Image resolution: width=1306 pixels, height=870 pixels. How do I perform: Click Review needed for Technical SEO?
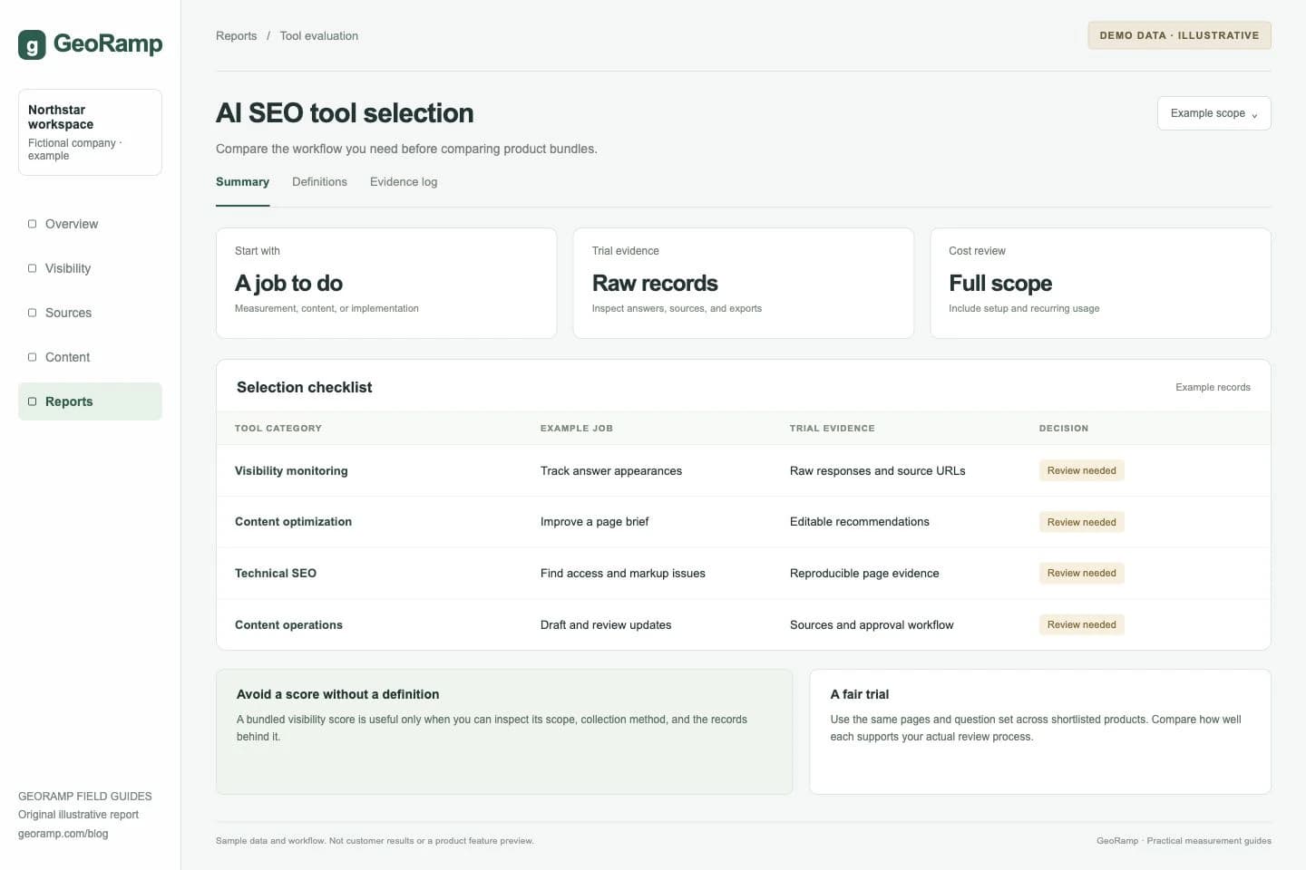tap(1081, 573)
